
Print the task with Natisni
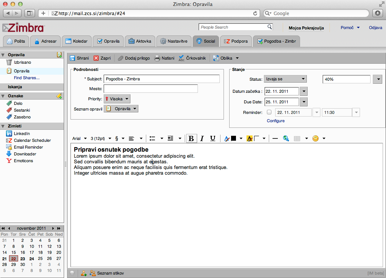(x=164, y=58)
